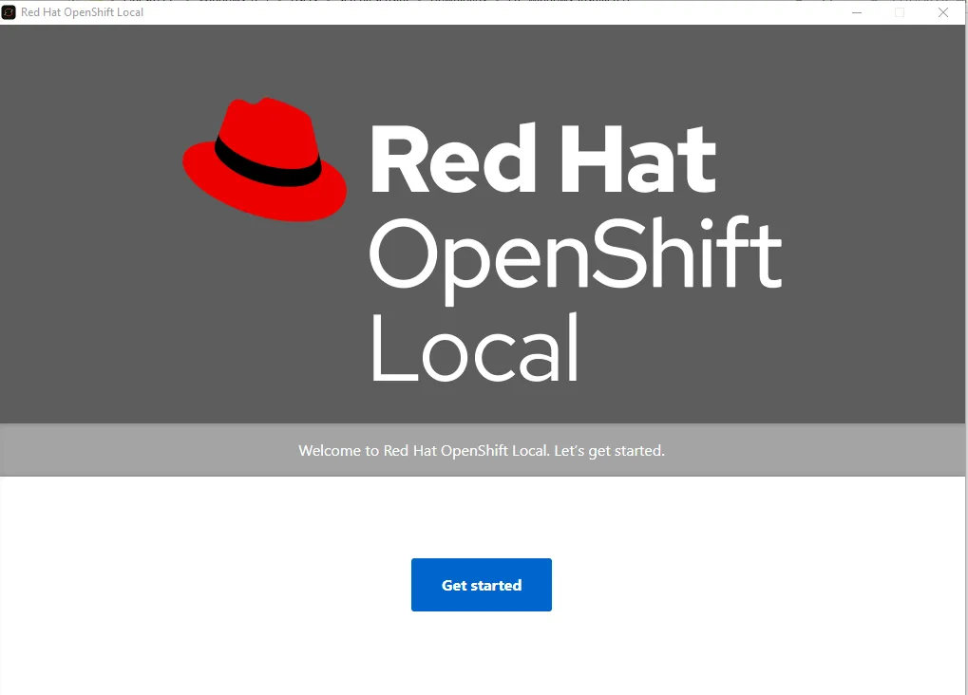Viewport: 968px width, 695px height.
Task: Close the Red Hat OpenShift Local window
Action: click(x=943, y=12)
